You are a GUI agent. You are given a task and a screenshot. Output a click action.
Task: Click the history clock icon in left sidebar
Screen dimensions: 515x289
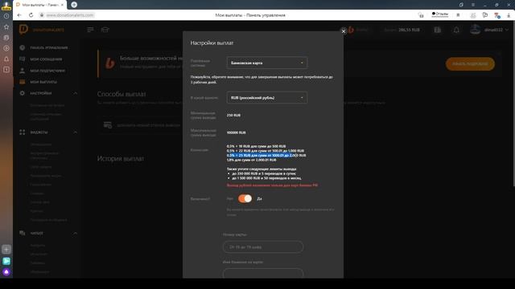(x=6, y=16)
